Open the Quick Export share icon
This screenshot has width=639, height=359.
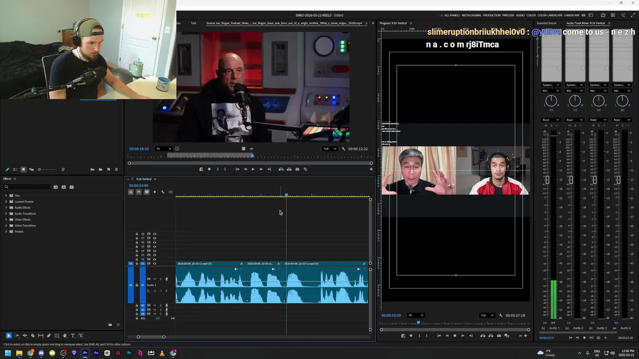[x=603, y=15]
